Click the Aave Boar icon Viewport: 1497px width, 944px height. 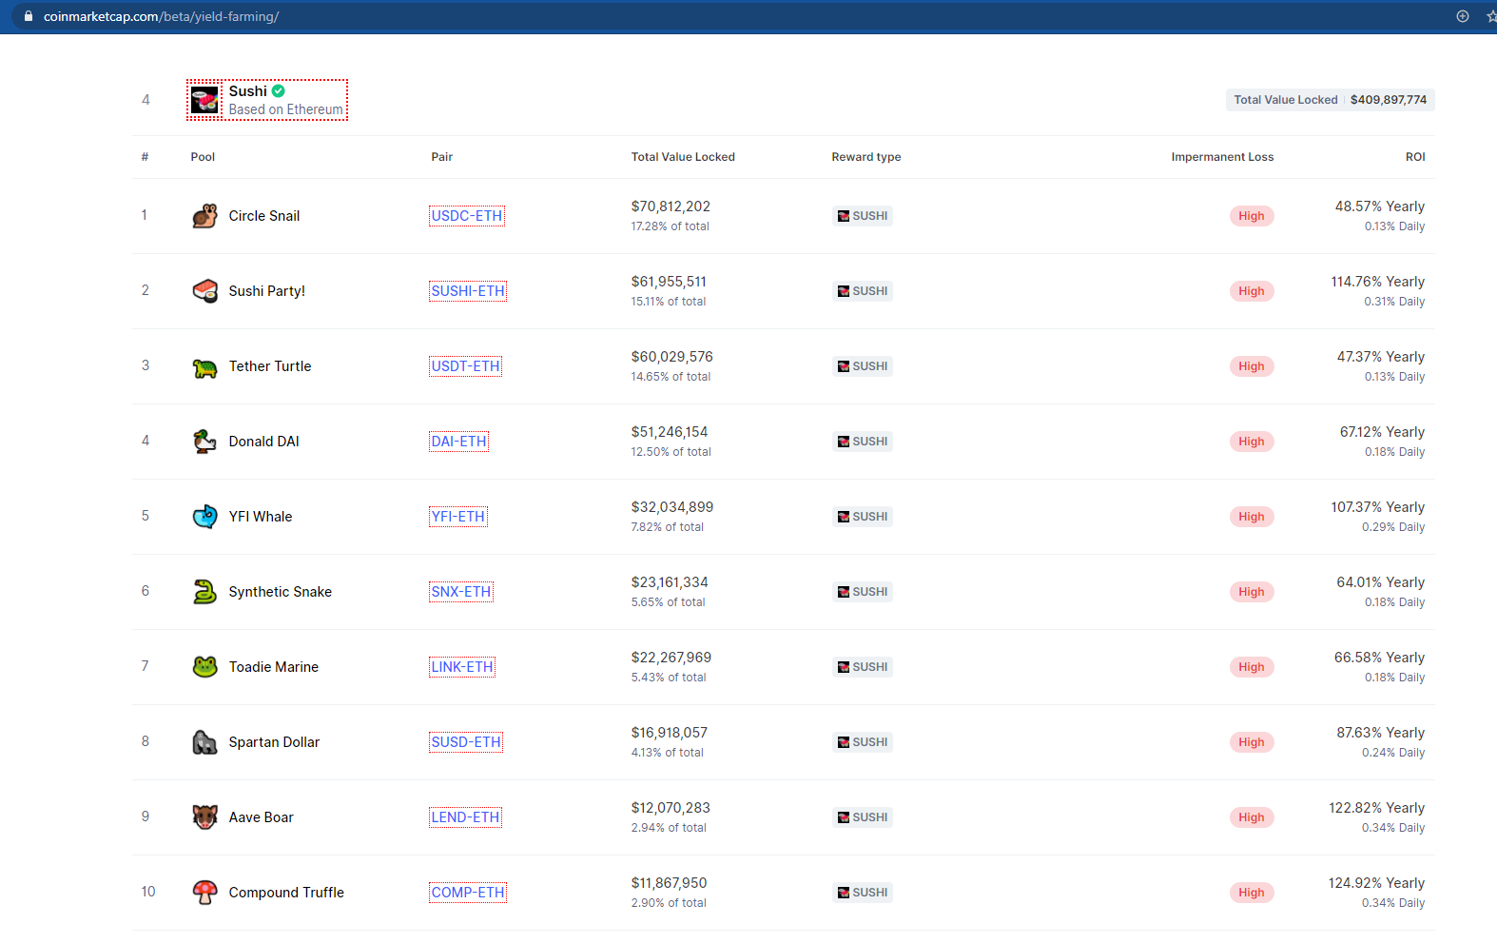(204, 817)
